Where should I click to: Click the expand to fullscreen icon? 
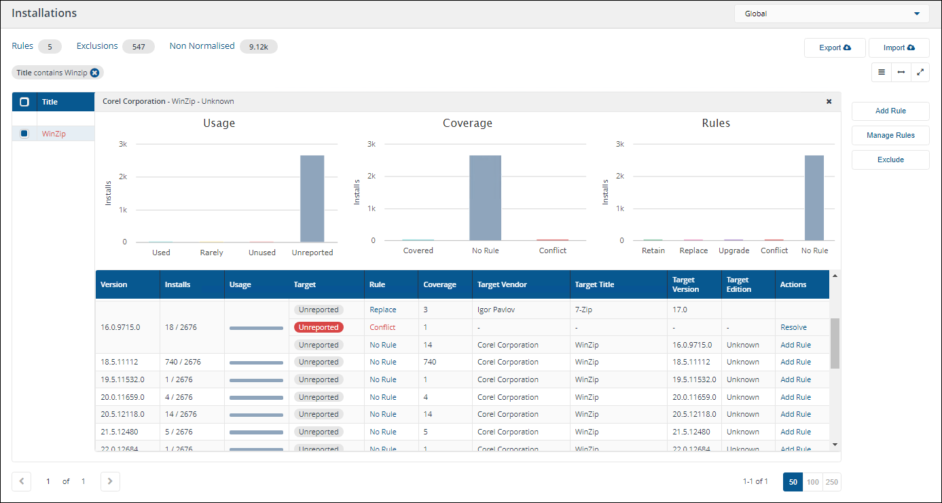pyautogui.click(x=920, y=72)
